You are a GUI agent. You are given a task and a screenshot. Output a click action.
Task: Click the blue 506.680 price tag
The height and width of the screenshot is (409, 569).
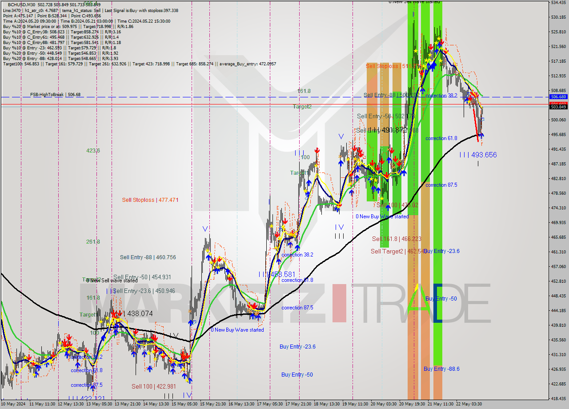point(558,96)
